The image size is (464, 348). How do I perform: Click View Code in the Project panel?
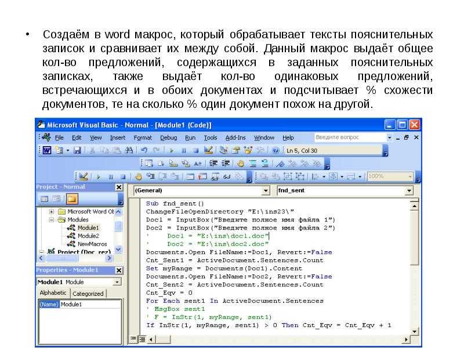(44, 199)
